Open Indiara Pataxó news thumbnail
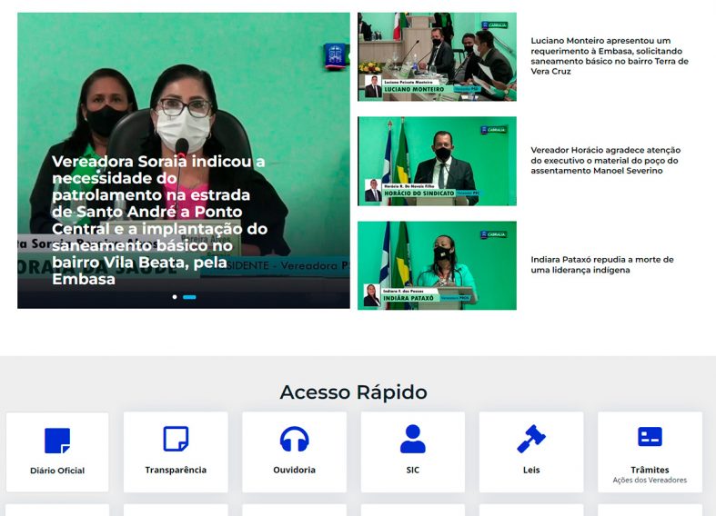 tap(437, 265)
